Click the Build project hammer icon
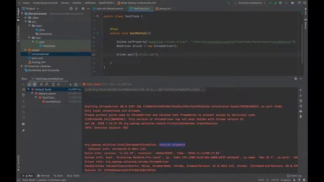324x182 pixels. tap(228, 3)
